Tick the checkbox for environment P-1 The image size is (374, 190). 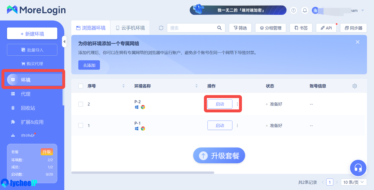(x=81, y=126)
